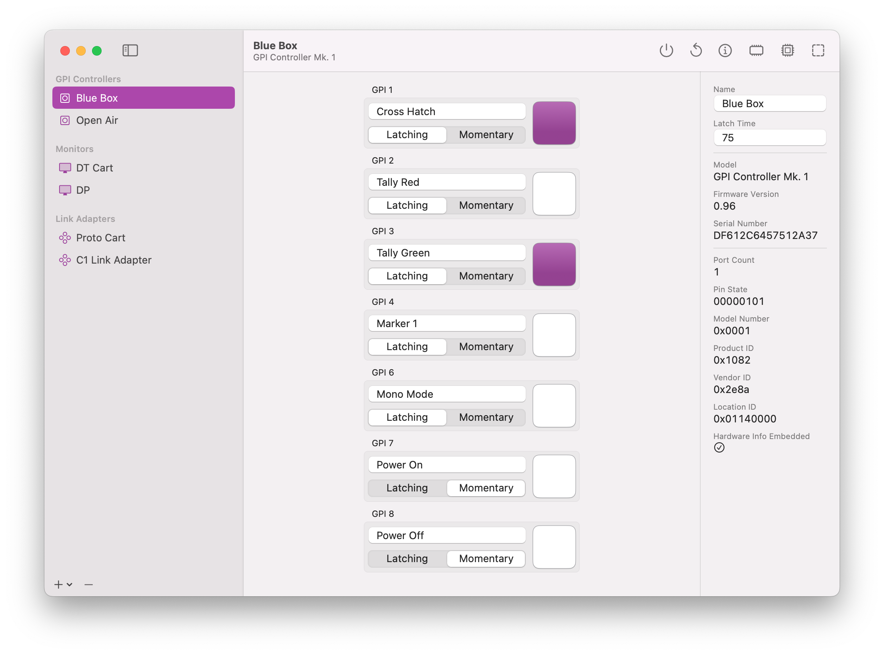Select Open Air GPI controller
Screen dimensions: 884x655
pos(97,120)
